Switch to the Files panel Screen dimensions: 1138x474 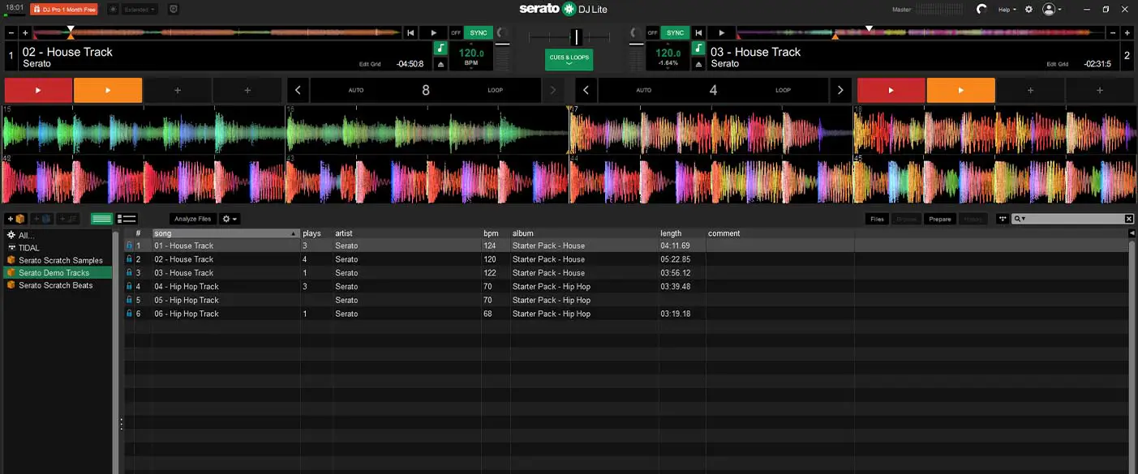click(x=878, y=219)
